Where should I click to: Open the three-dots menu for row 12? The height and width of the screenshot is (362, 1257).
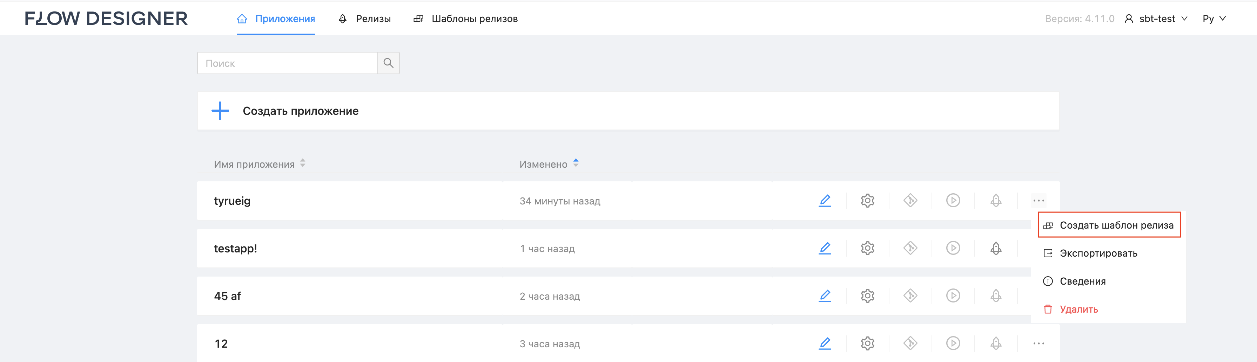1038,343
